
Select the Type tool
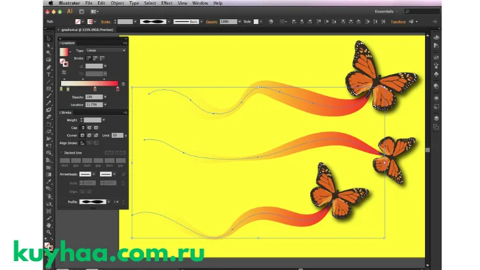49,75
